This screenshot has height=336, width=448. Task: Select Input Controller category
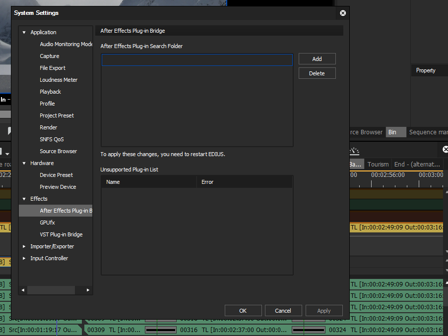49,258
